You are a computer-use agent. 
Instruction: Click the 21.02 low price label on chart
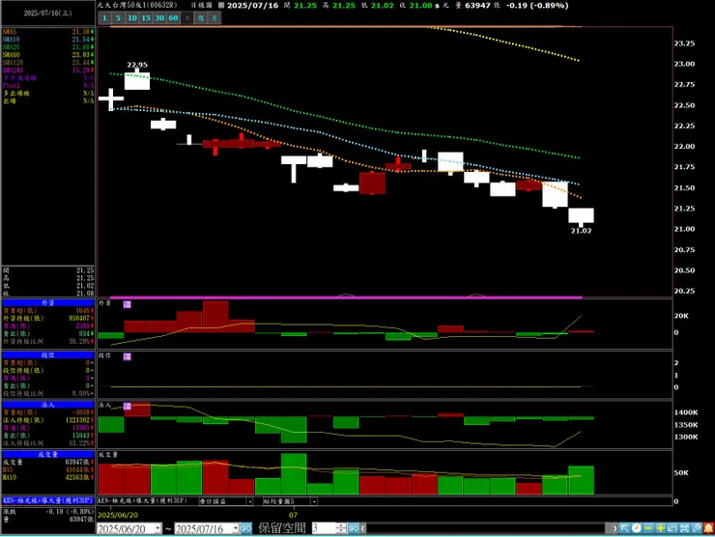click(581, 231)
